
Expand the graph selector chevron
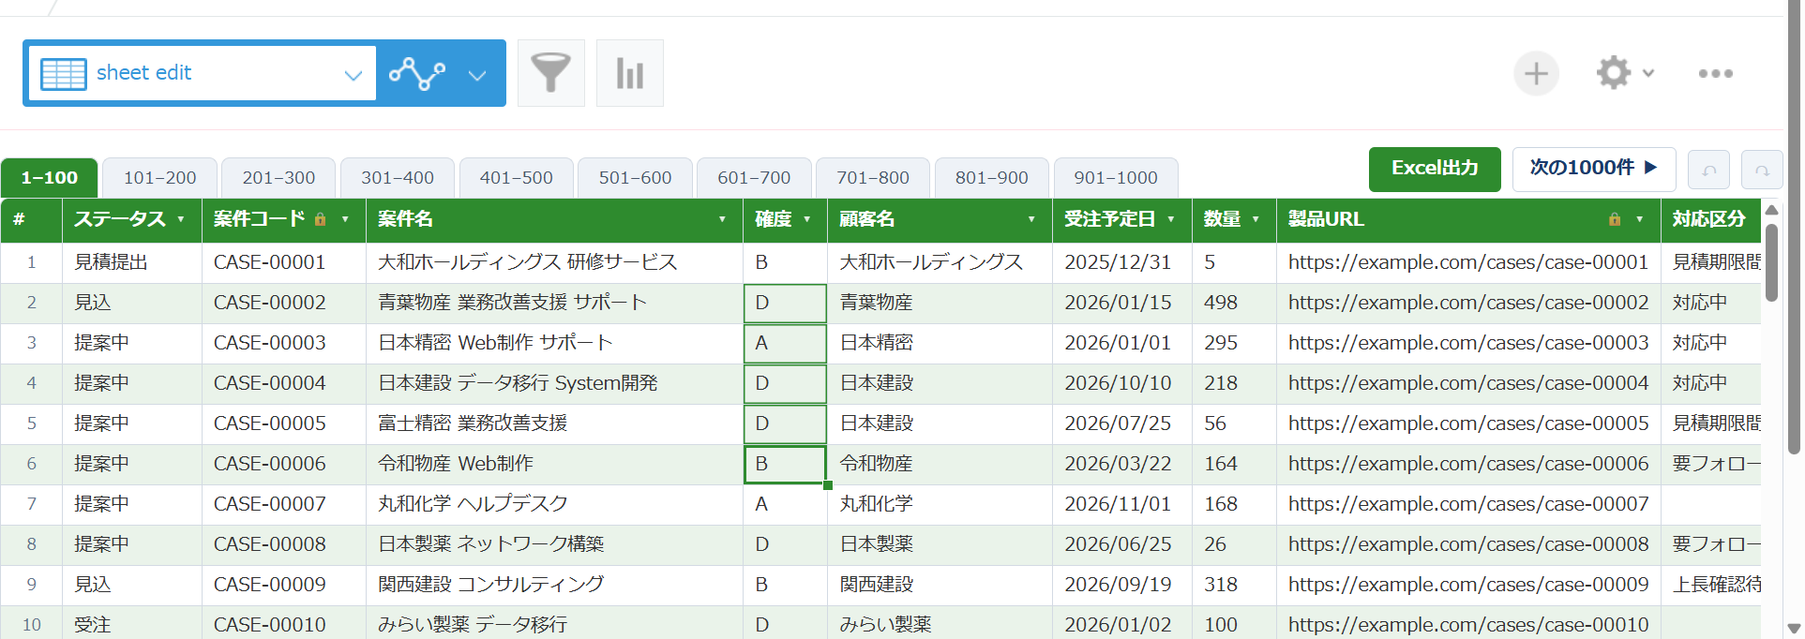(x=477, y=75)
